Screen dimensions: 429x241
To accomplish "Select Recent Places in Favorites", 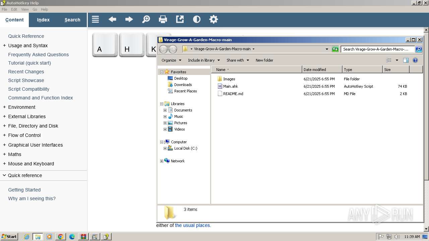I will [x=185, y=91].
